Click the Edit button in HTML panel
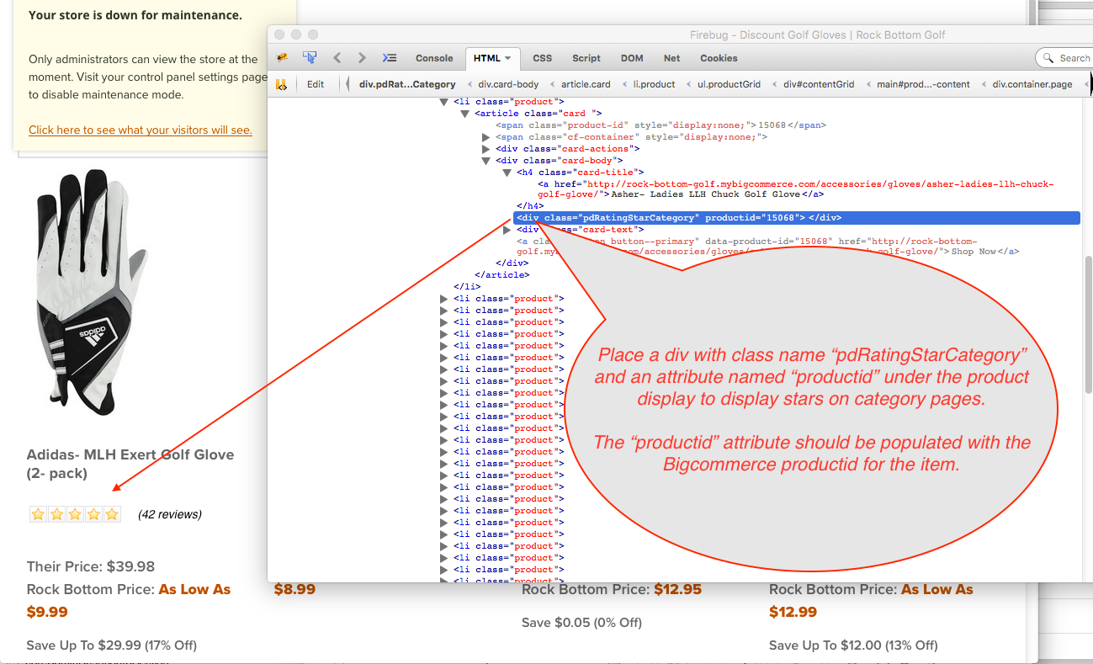This screenshot has height=664, width=1093. coord(316,84)
